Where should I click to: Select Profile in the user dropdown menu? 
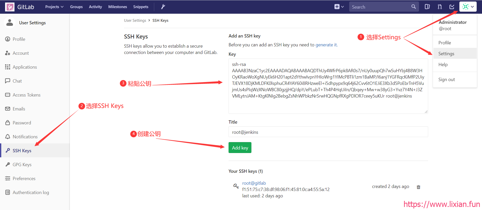(455, 43)
